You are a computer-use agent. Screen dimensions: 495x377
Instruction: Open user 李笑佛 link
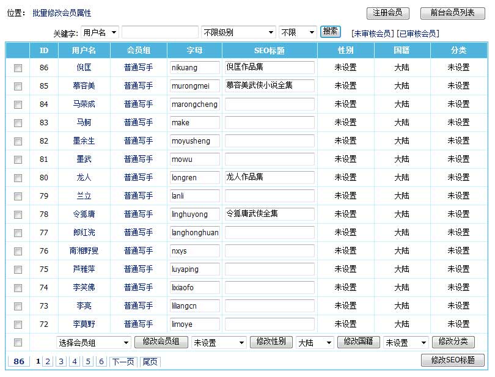pyautogui.click(x=84, y=287)
